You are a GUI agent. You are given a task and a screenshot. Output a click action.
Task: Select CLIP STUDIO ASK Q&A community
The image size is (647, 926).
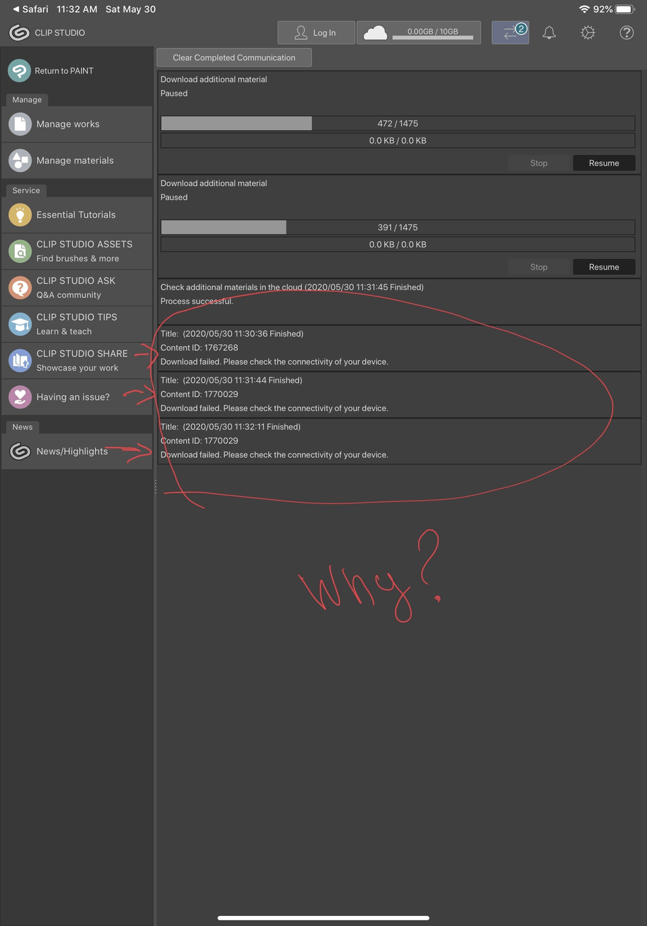(77, 288)
